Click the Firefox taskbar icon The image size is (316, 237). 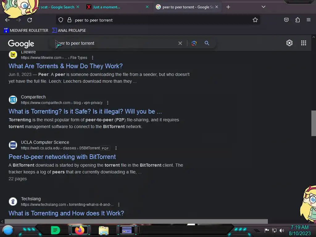(x=80, y=230)
